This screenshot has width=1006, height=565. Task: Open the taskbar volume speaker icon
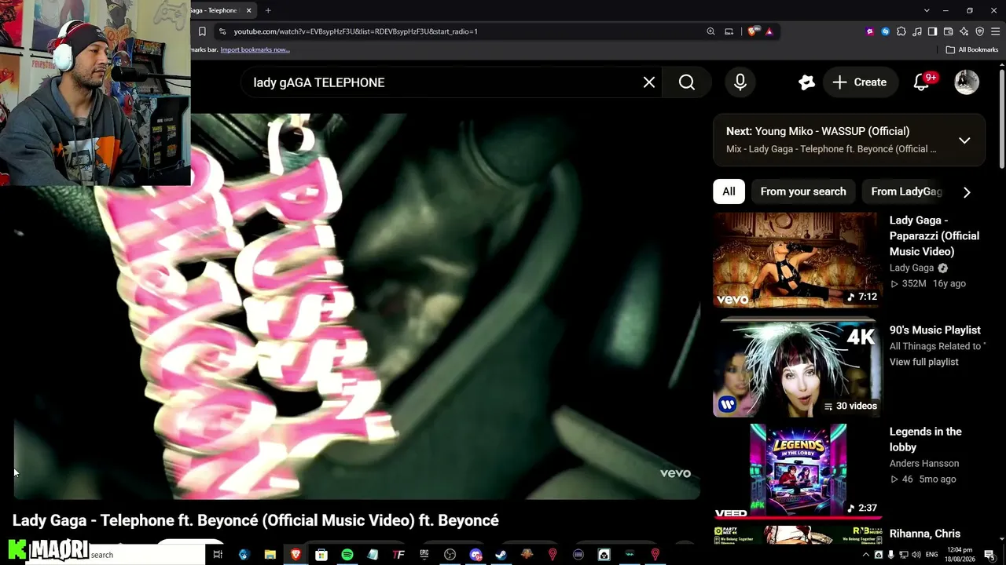click(916, 555)
